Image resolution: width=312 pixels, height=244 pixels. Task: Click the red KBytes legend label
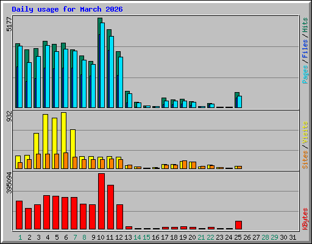tap(305, 219)
